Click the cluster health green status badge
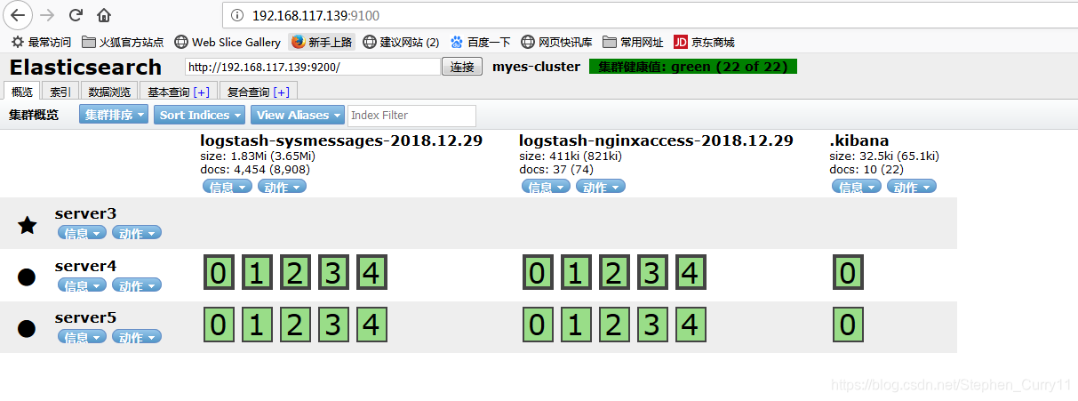 [x=693, y=67]
